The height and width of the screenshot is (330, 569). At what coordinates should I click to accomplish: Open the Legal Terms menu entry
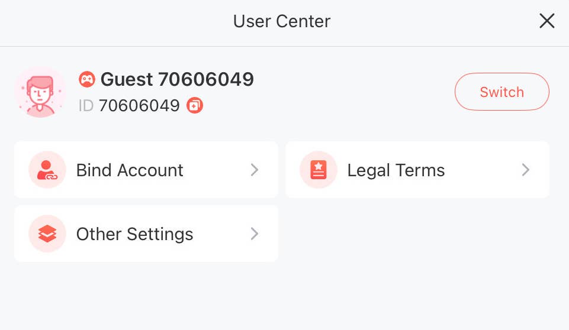coord(396,170)
